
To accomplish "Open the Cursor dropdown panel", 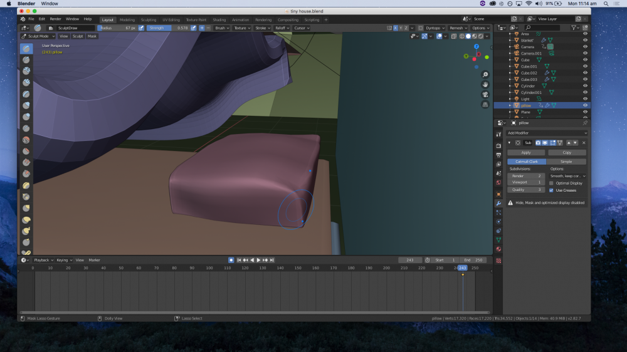I will (x=302, y=28).
